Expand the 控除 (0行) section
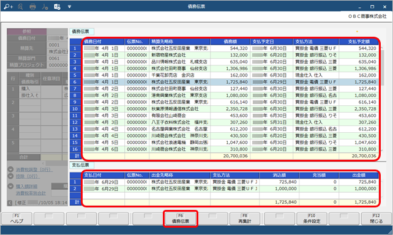393x235 pixels. [x=10, y=176]
